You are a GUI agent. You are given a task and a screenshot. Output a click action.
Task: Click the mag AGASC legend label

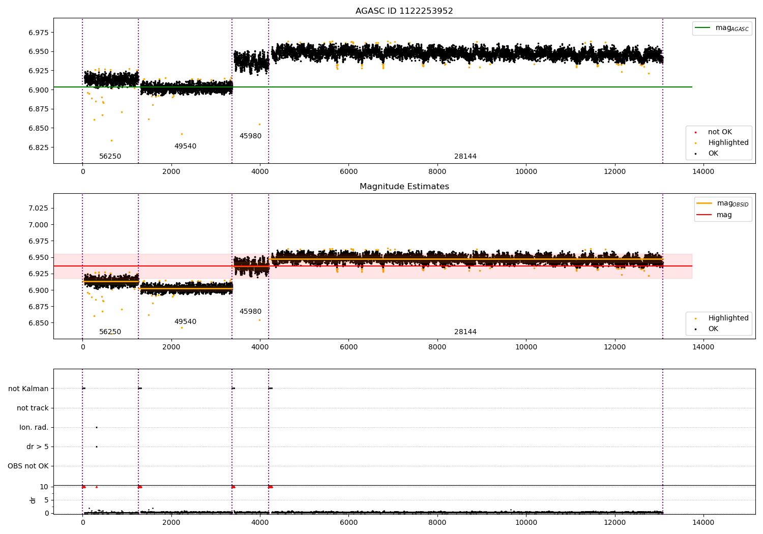point(732,28)
